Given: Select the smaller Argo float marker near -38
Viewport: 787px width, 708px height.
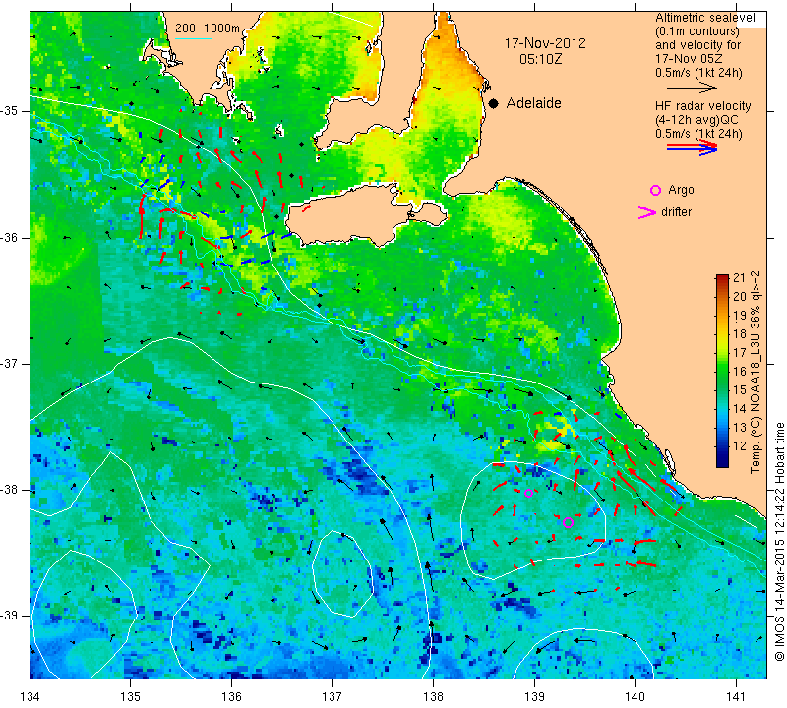Looking at the screenshot, I should [x=528, y=493].
